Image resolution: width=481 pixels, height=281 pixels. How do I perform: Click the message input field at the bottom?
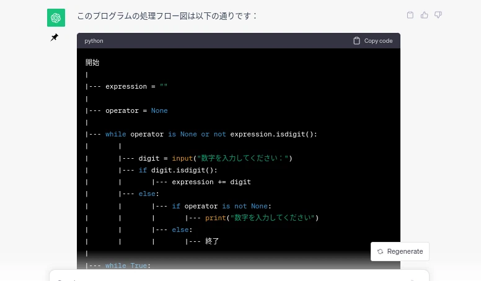point(239,276)
